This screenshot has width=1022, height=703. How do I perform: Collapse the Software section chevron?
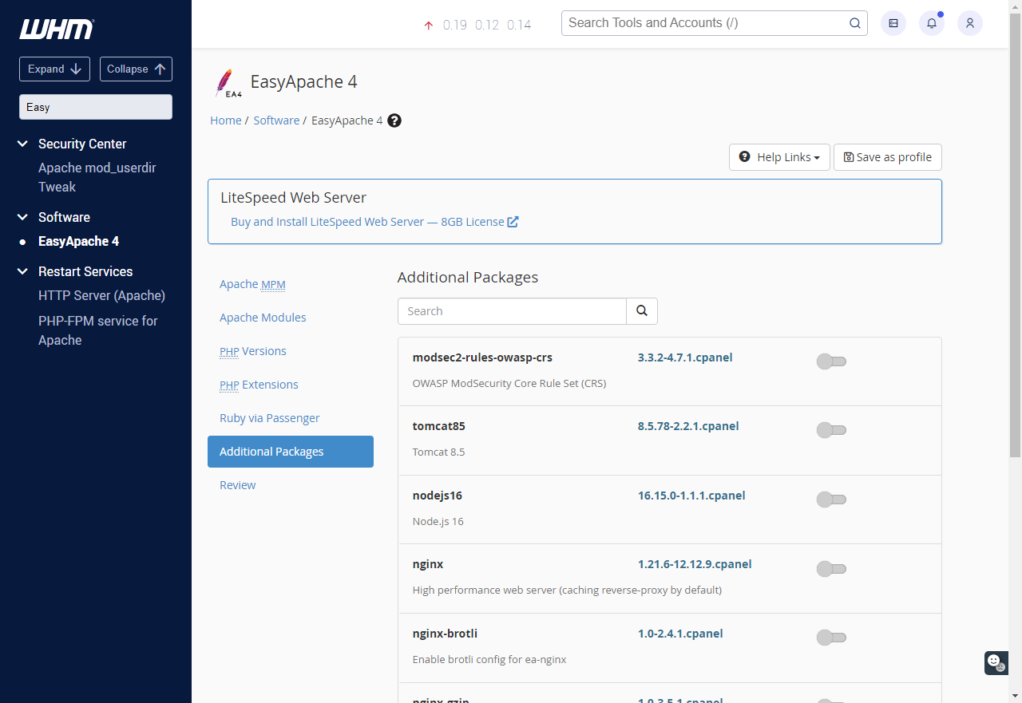point(22,217)
